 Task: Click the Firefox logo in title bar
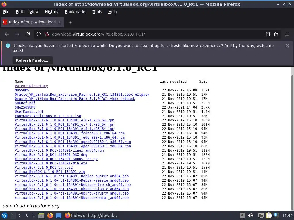pyautogui.click(x=4, y=4)
